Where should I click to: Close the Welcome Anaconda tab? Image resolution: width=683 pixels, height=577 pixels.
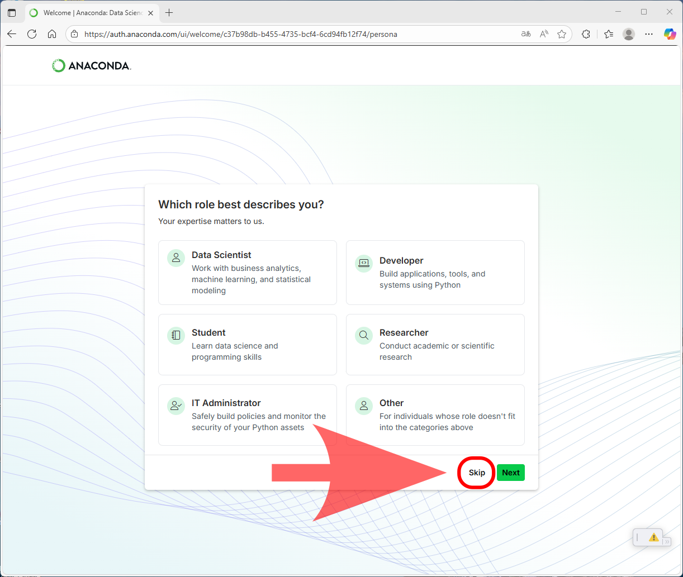coord(150,12)
